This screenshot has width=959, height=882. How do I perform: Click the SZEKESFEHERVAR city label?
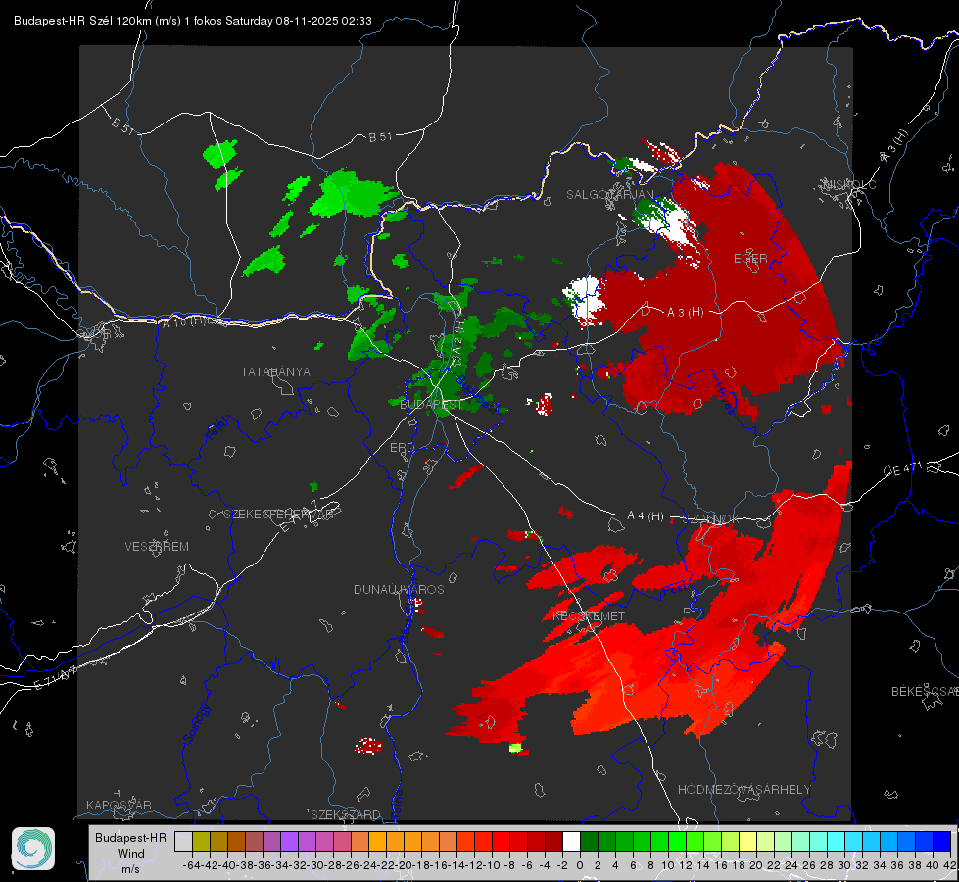click(278, 514)
